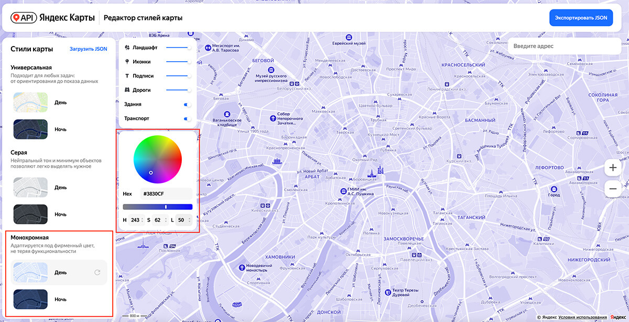
Task: Click the address search field
Action: point(564,46)
